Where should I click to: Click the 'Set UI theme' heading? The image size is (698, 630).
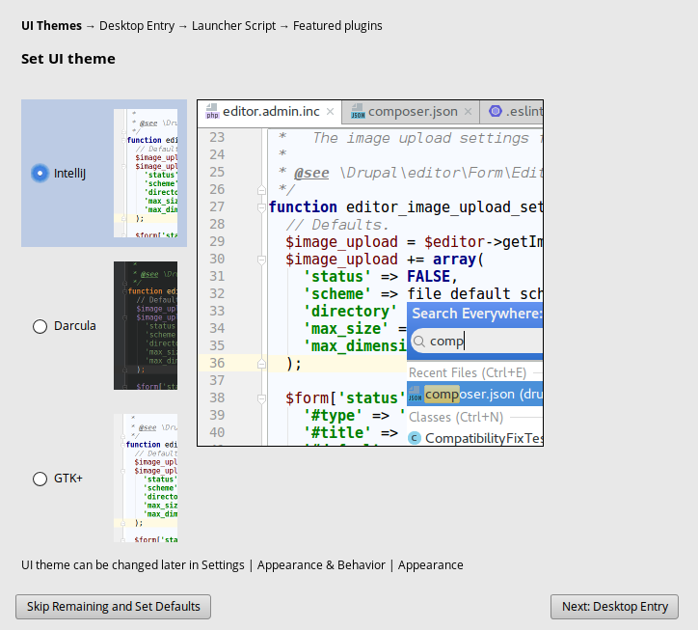pos(68,59)
